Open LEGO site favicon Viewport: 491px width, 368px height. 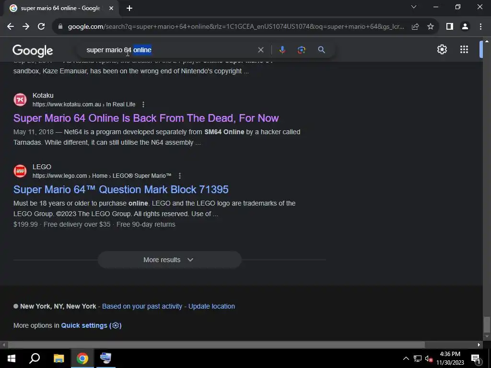click(x=20, y=171)
